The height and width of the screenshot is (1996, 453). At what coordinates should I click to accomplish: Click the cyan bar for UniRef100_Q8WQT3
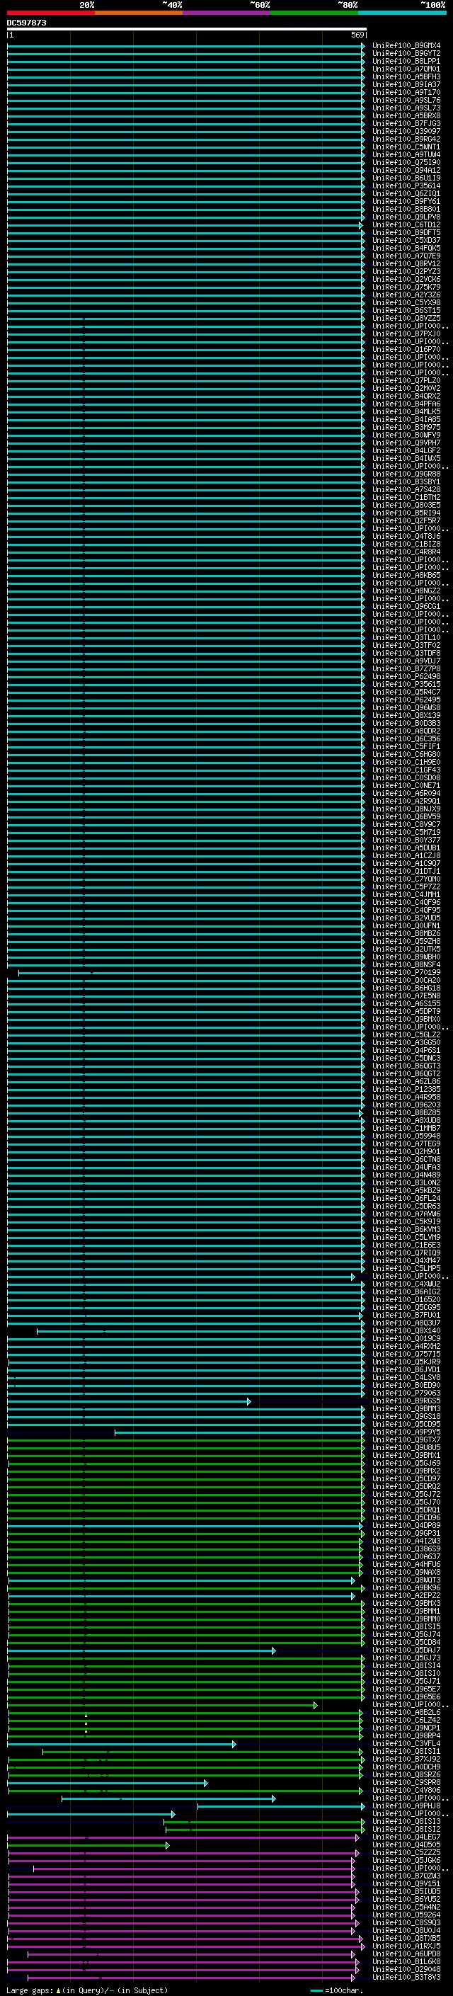pyautogui.click(x=181, y=1580)
